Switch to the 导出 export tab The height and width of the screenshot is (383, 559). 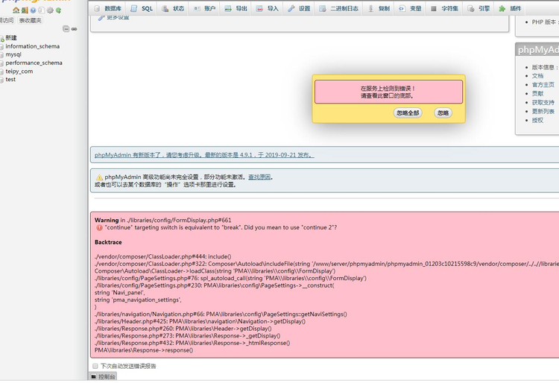click(x=236, y=8)
